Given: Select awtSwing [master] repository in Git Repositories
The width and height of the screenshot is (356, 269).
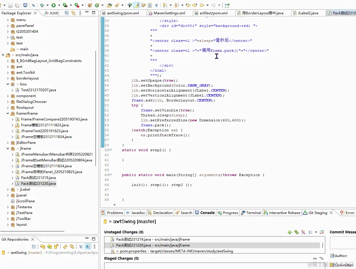Looking at the screenshot, I should pyautogui.click(x=26, y=253).
